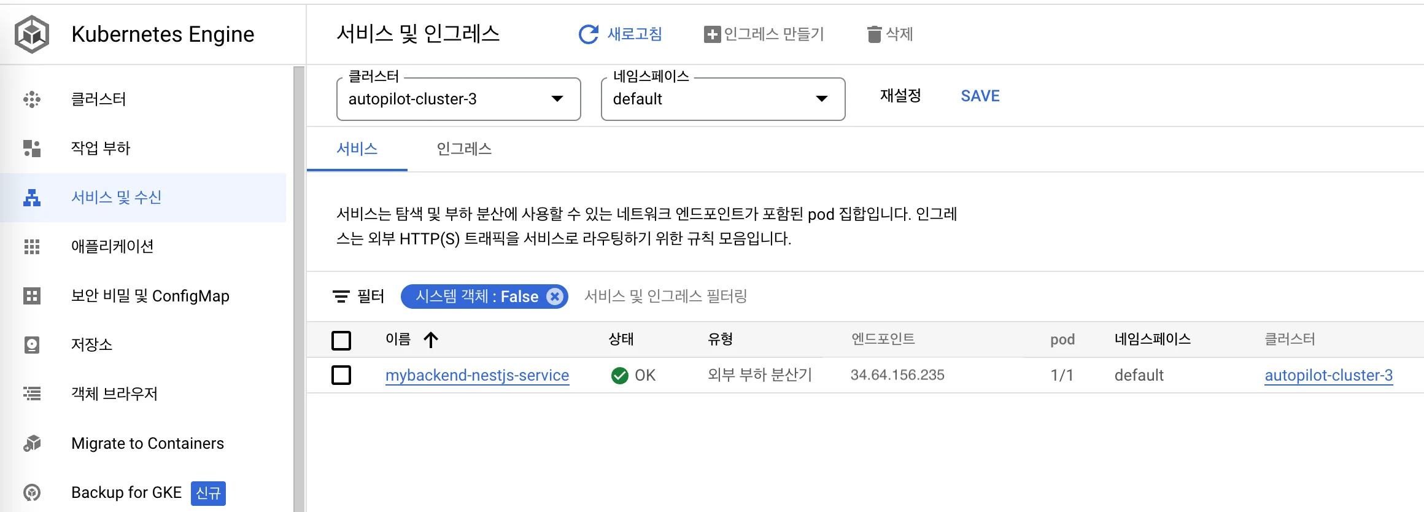Image resolution: width=1424 pixels, height=512 pixels.
Task: Switch to the 인그레스 tab
Action: (464, 149)
